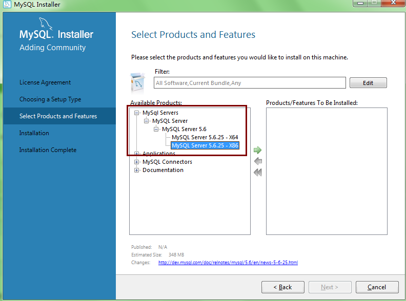Collapse the MySQL Server node
The image size is (406, 301).
(146, 121)
